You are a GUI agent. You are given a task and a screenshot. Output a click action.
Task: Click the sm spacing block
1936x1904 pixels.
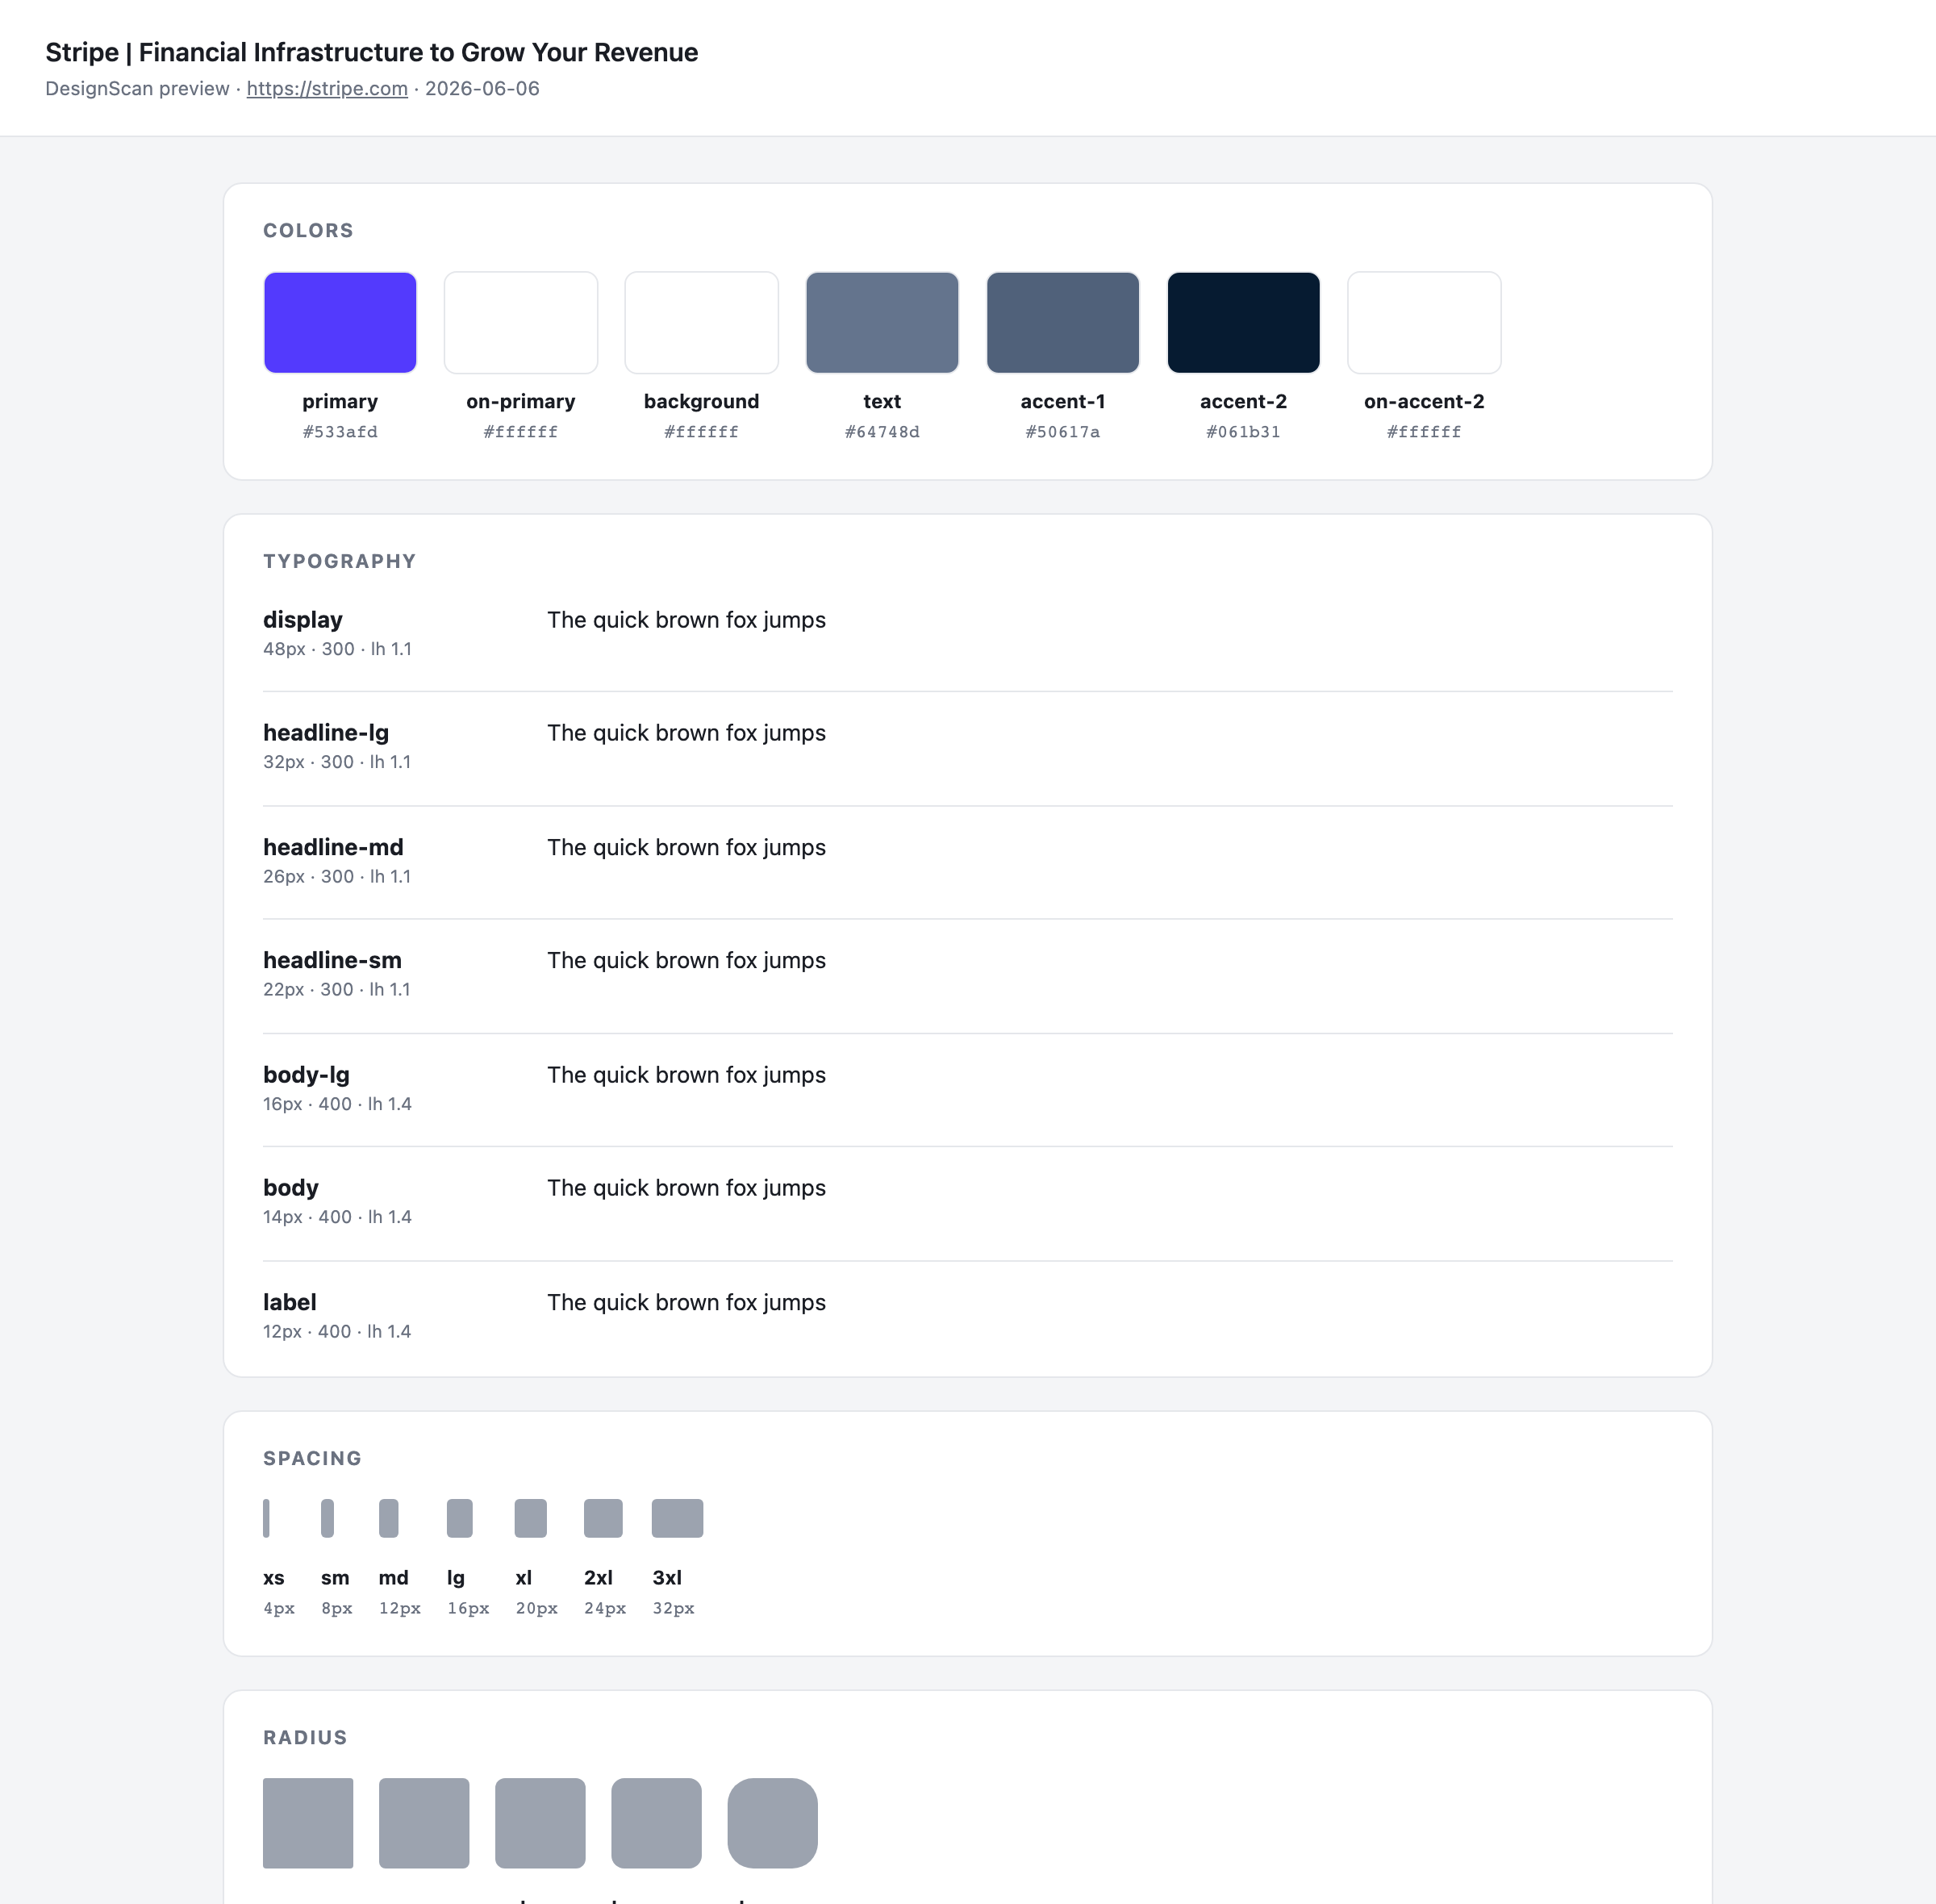click(x=327, y=1518)
